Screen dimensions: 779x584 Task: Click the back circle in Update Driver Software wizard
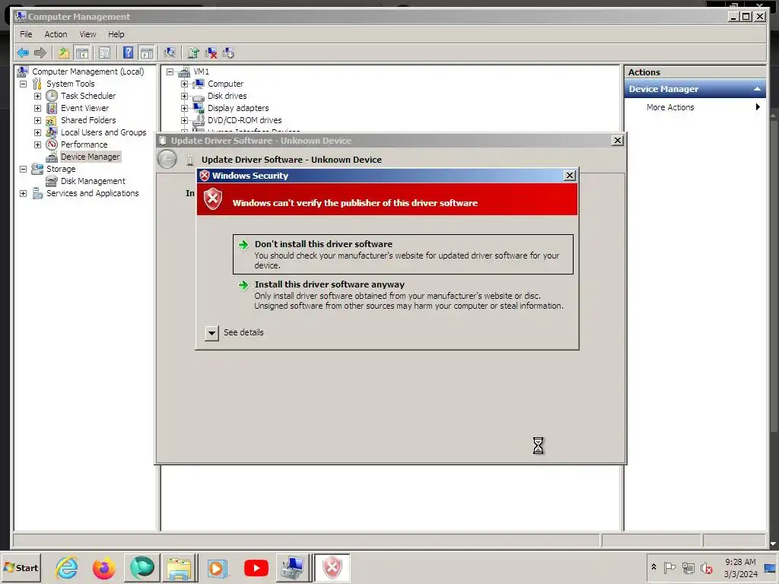click(x=167, y=160)
